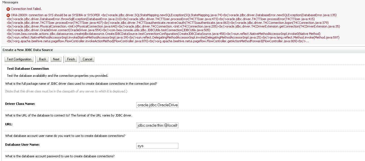Click the error icon beside "Connection test failed"
This screenshot has width=365, height=161.
pos(8,9)
